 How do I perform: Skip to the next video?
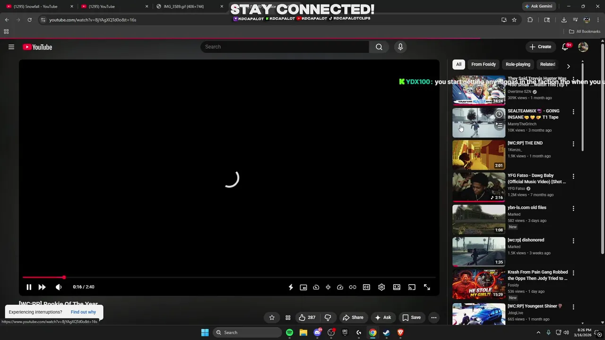coord(42,287)
